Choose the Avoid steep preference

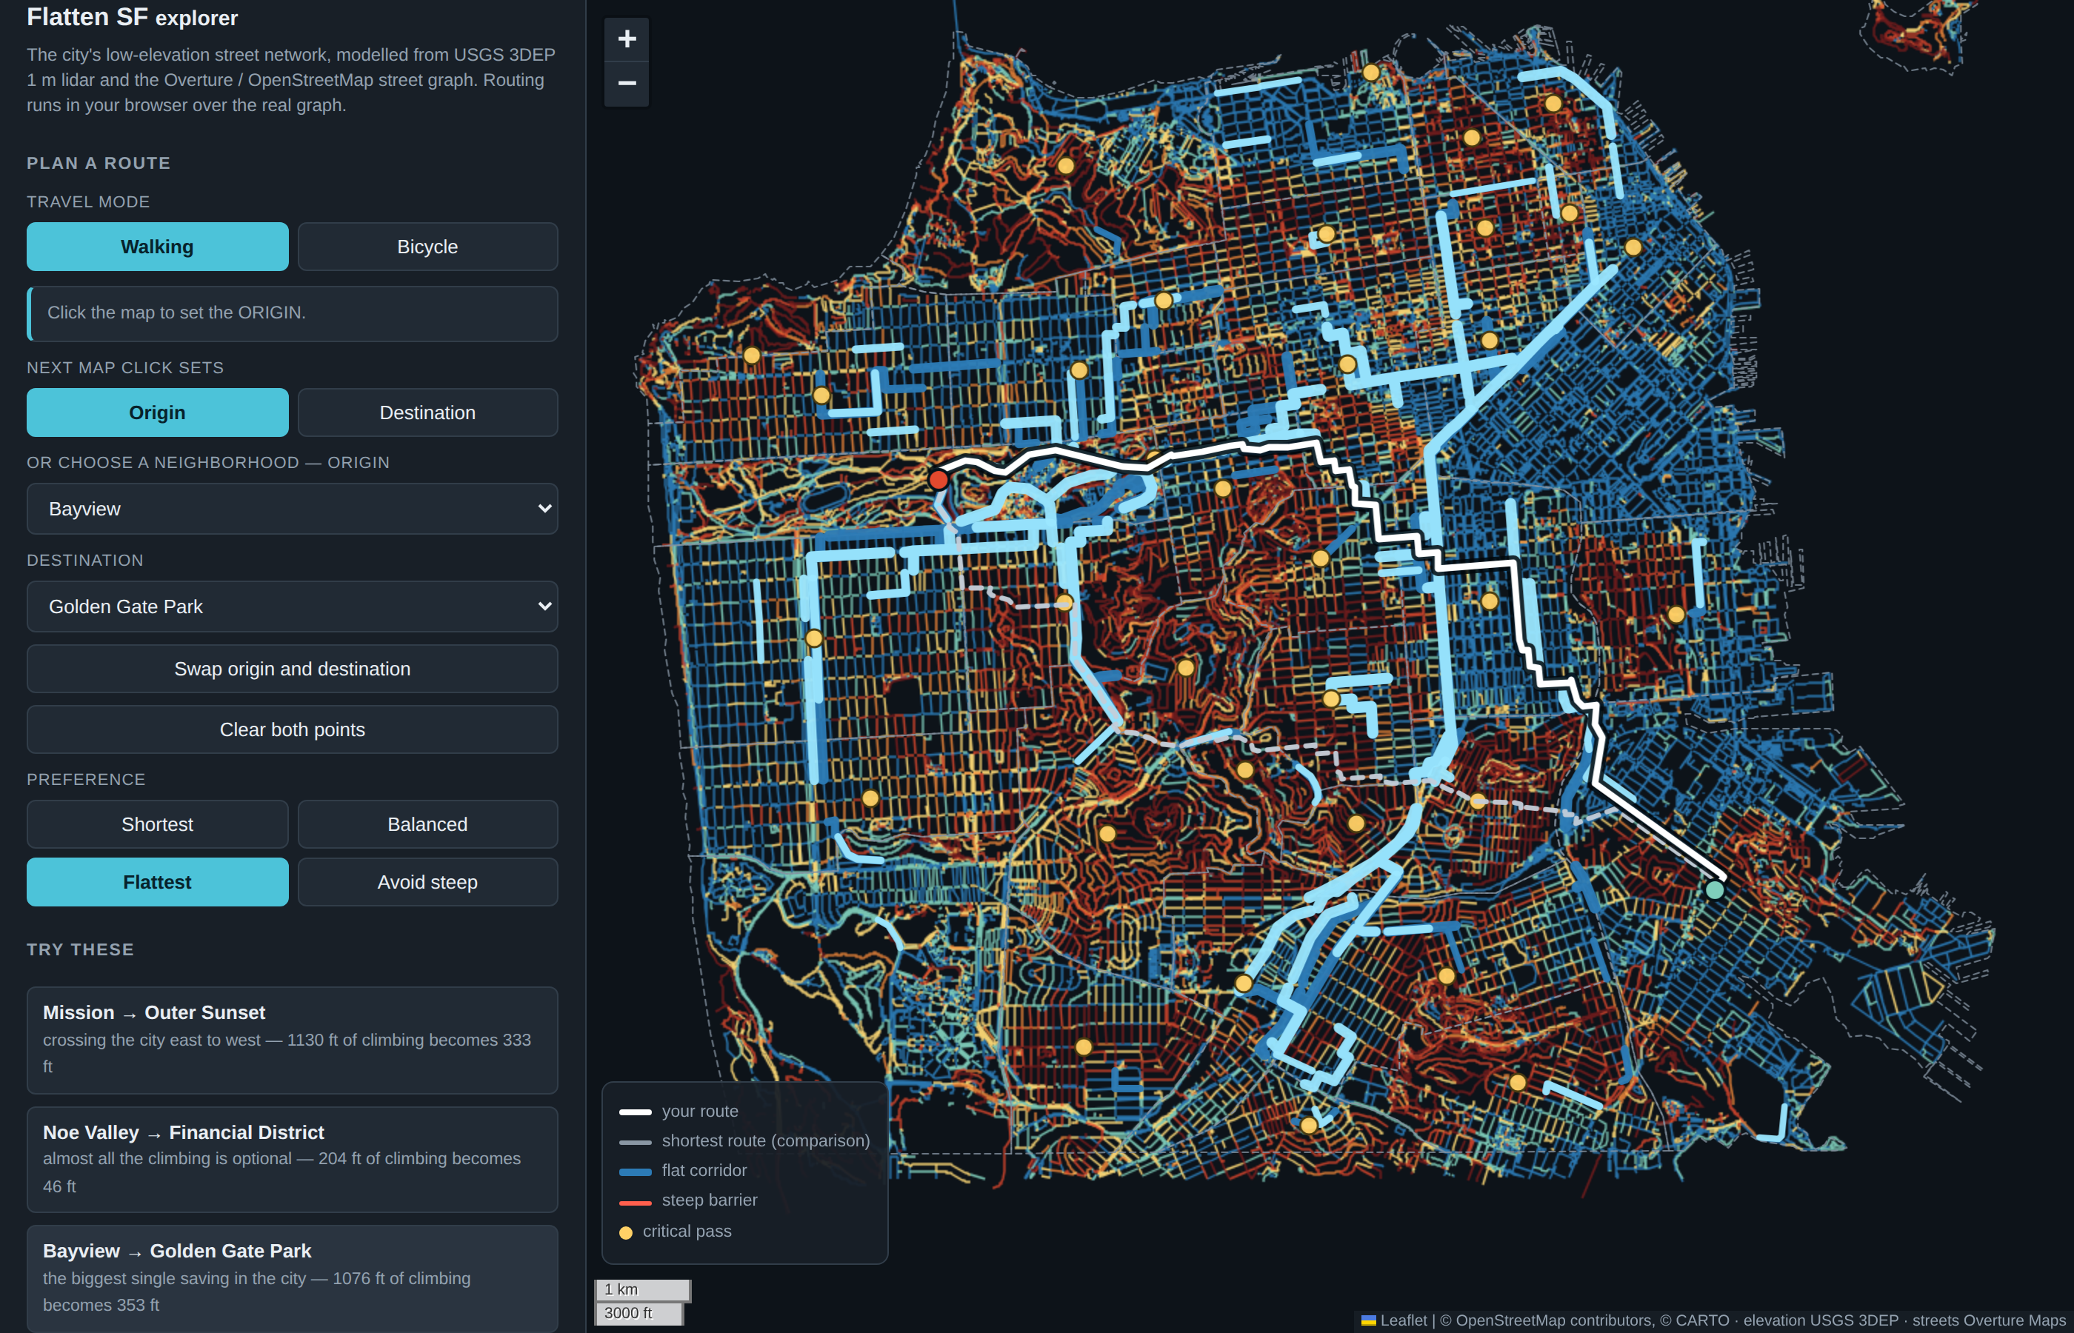pos(427,882)
